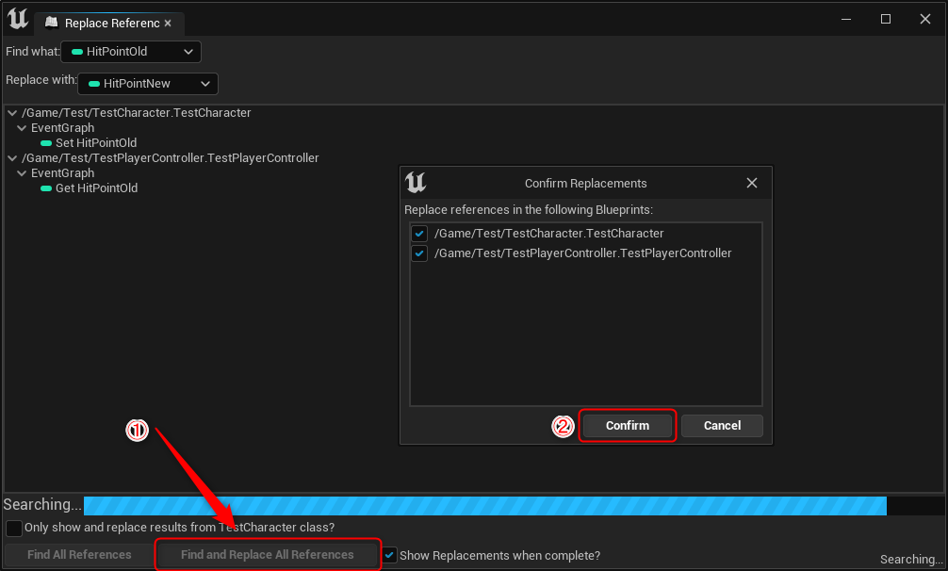Viewport: 948px width, 571px height.
Task: Click the 'Replace references in the following Blueprints:' label
Action: point(529,210)
